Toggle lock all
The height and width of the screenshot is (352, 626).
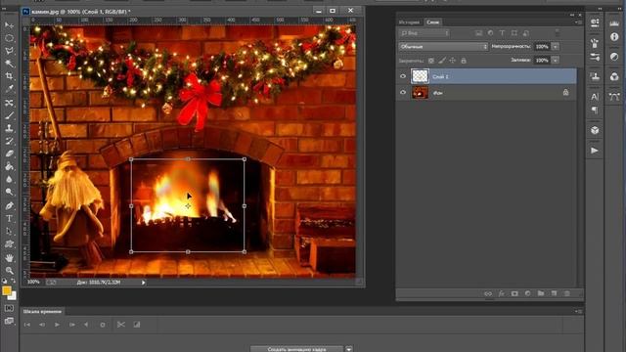[x=463, y=61]
